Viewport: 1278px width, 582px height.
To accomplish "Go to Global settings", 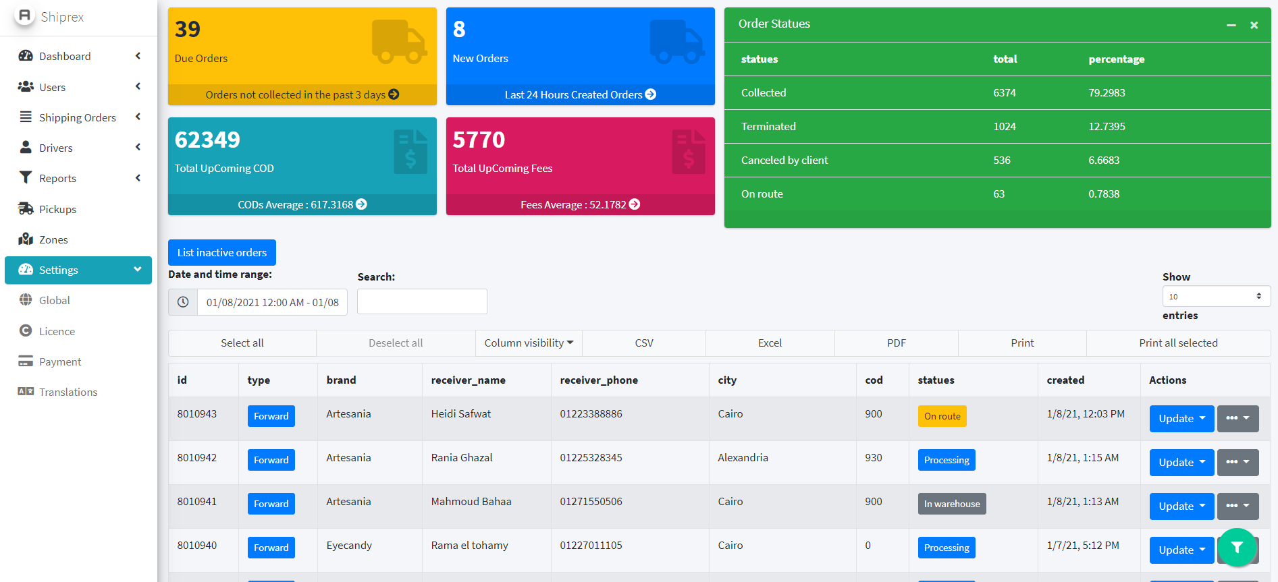I will tap(78, 300).
